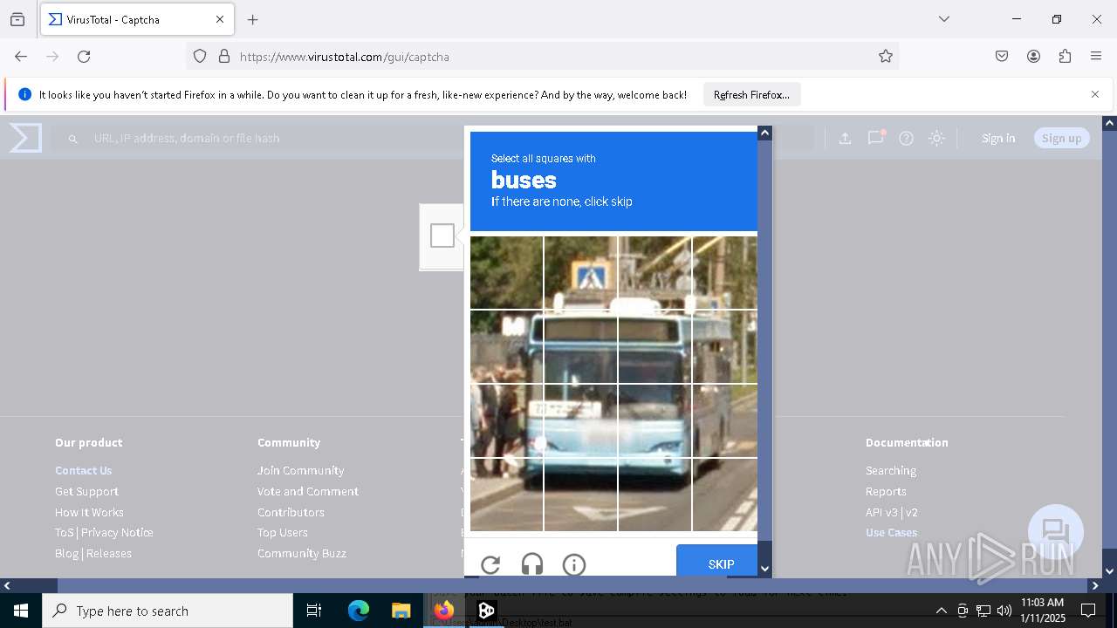Viewport: 1117px width, 628px height.
Task: Select the VirusTotal - Captcha tab
Action: (x=137, y=19)
